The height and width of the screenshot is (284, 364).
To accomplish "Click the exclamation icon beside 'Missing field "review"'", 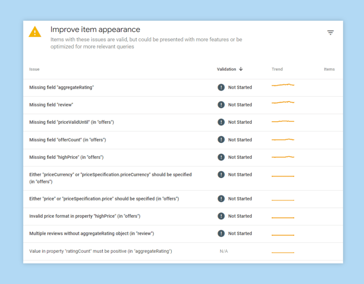I will pyautogui.click(x=221, y=105).
